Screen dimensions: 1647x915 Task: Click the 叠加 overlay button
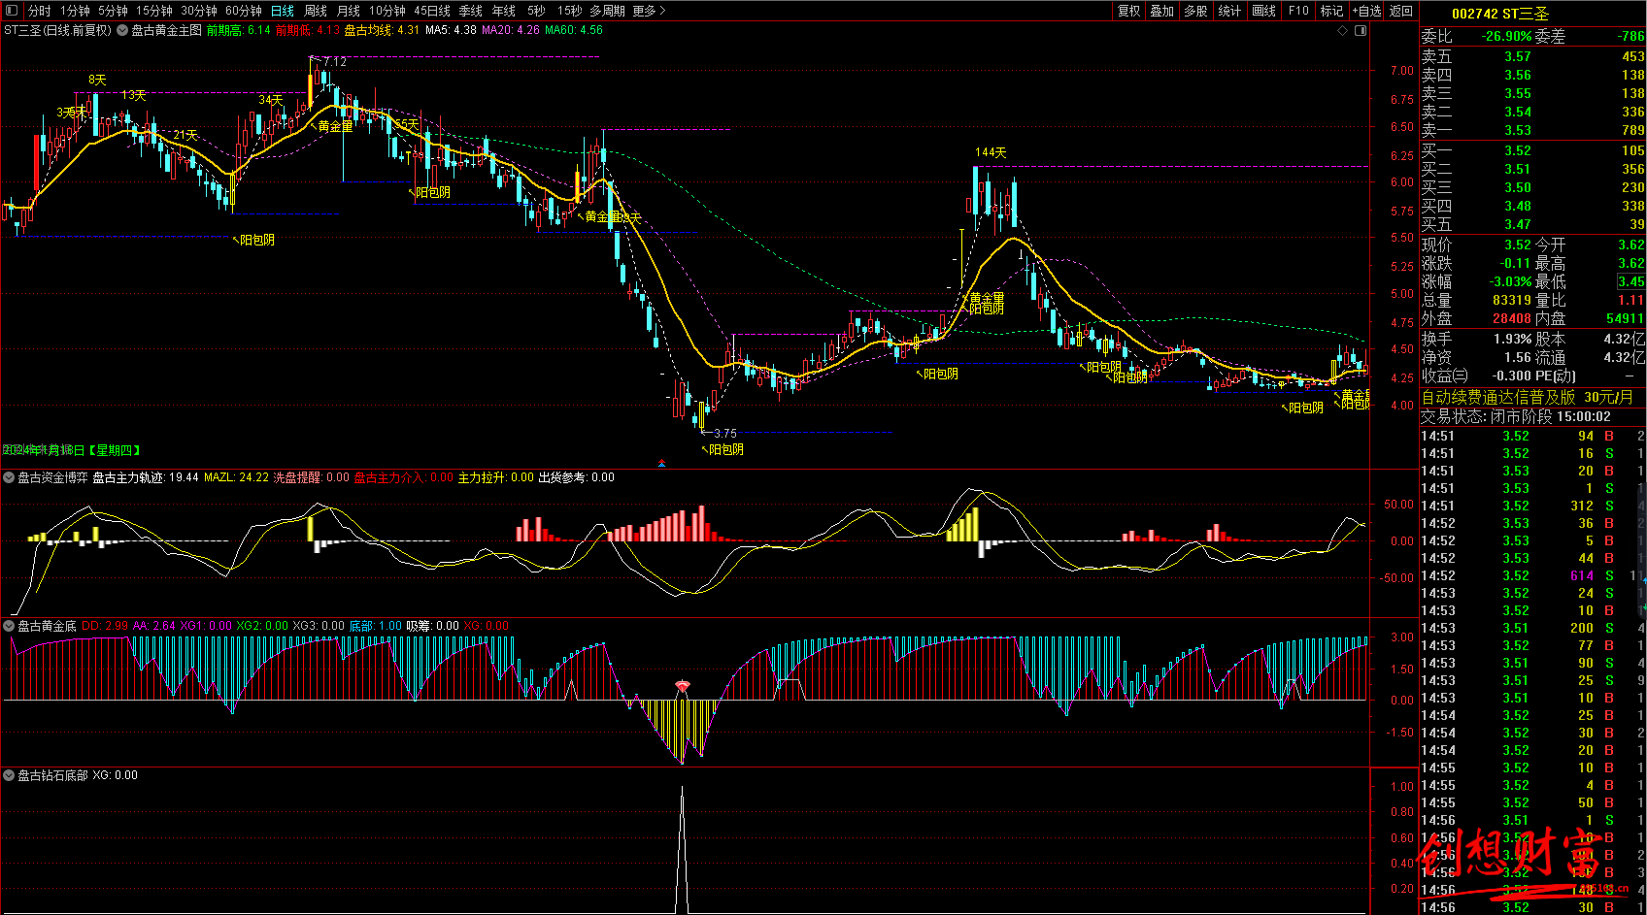coord(1162,11)
